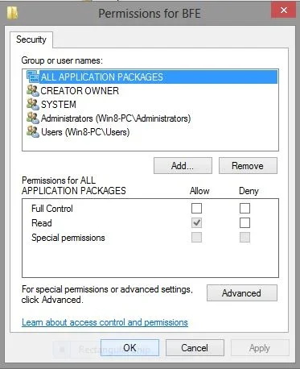Click the Full Control permission label

coord(52,209)
